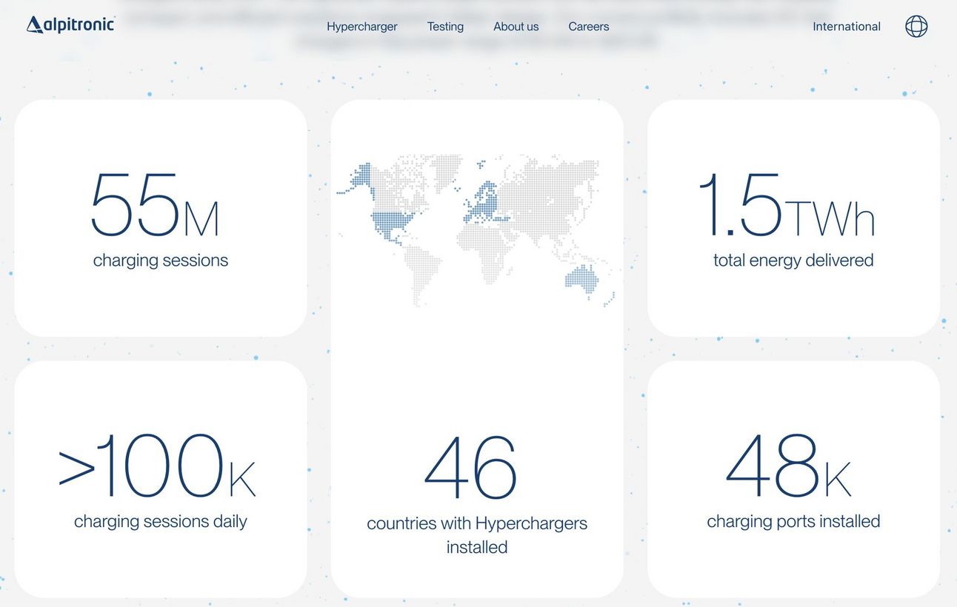Click the dotted world map graphic

477,230
